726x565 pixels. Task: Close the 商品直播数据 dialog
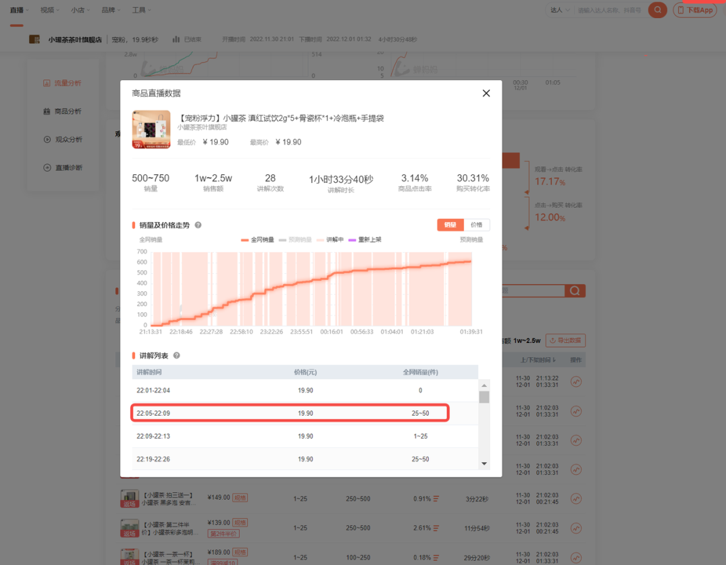[x=486, y=93]
